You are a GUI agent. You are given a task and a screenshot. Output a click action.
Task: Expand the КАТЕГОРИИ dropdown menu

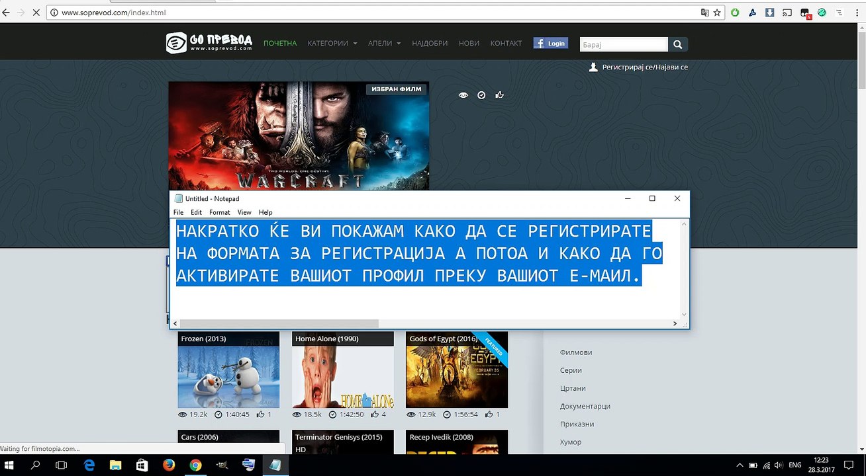click(332, 43)
